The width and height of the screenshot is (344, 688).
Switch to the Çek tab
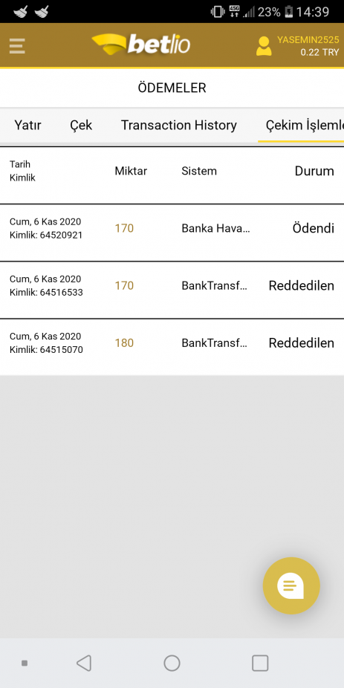tap(81, 125)
